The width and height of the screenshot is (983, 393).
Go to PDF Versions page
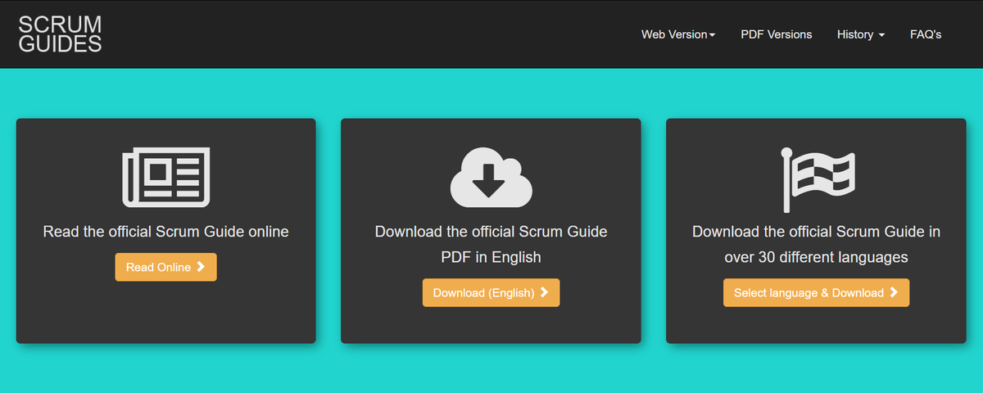tap(777, 34)
